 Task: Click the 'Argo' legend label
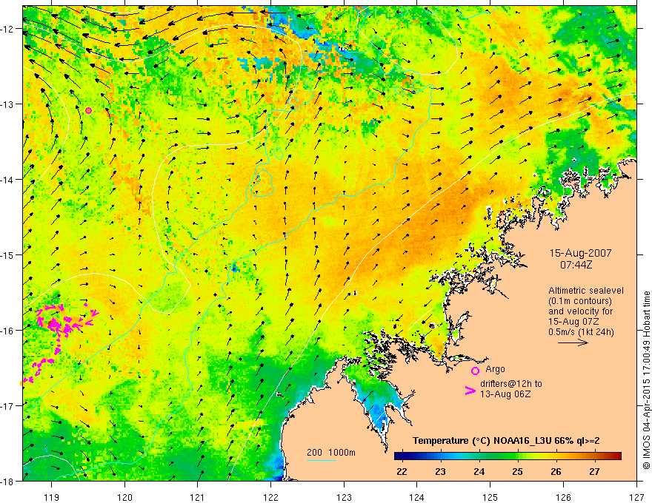[x=495, y=369]
